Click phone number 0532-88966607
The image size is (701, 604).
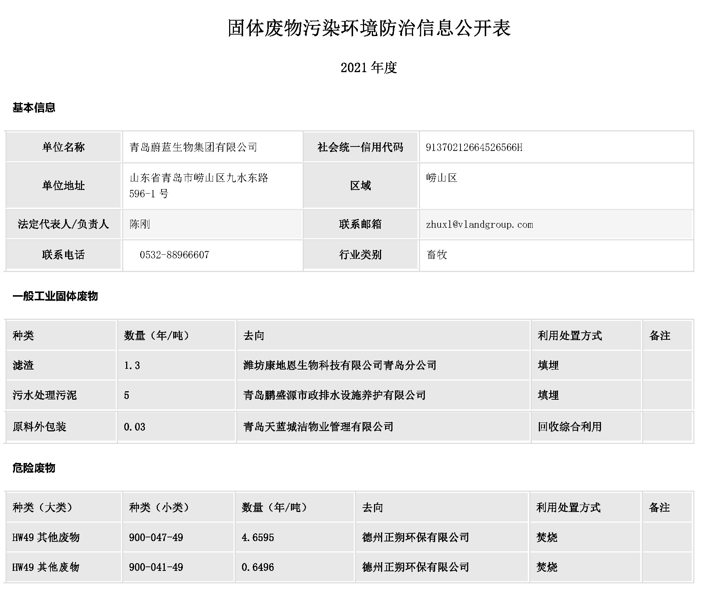coord(174,255)
